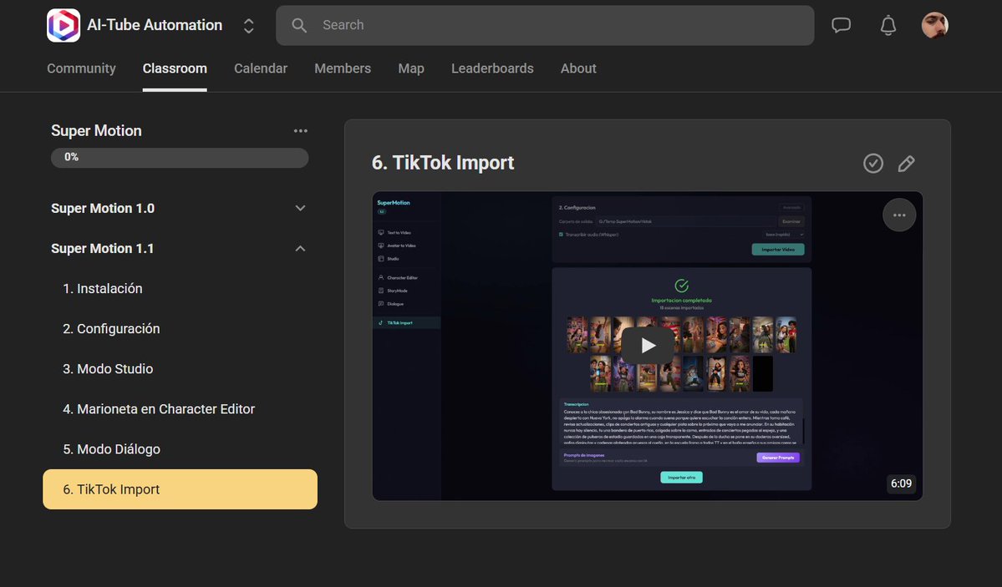Click the search magnifier icon
The height and width of the screenshot is (587, 1002).
pos(299,26)
